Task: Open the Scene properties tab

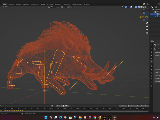Action: (x=151, y=59)
